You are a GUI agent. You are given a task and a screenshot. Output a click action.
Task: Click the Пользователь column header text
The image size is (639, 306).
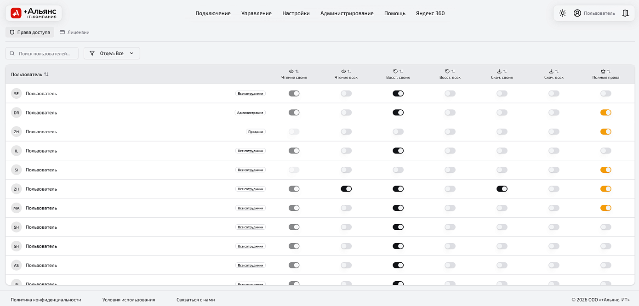(x=27, y=74)
